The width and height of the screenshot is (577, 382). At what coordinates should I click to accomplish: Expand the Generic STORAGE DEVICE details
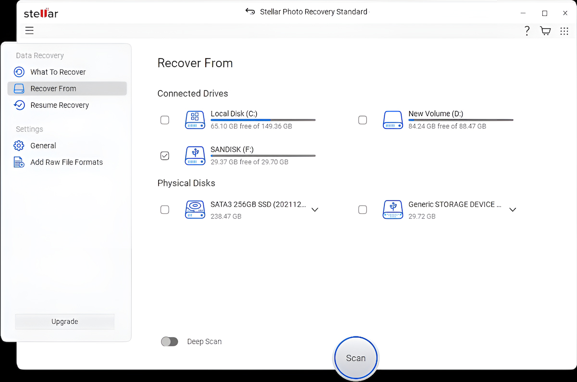pos(513,209)
